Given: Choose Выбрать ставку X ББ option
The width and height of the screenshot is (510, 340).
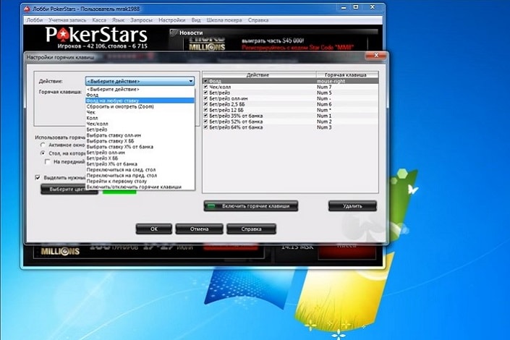Looking at the screenshot, I should coord(140,141).
